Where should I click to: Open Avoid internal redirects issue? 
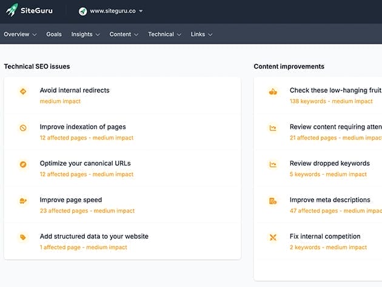pos(75,90)
